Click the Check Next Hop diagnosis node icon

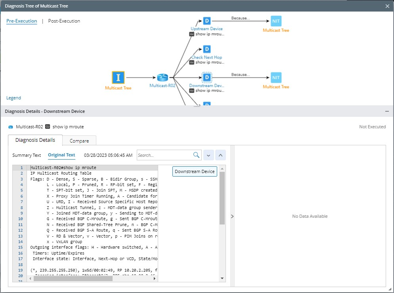click(x=207, y=49)
